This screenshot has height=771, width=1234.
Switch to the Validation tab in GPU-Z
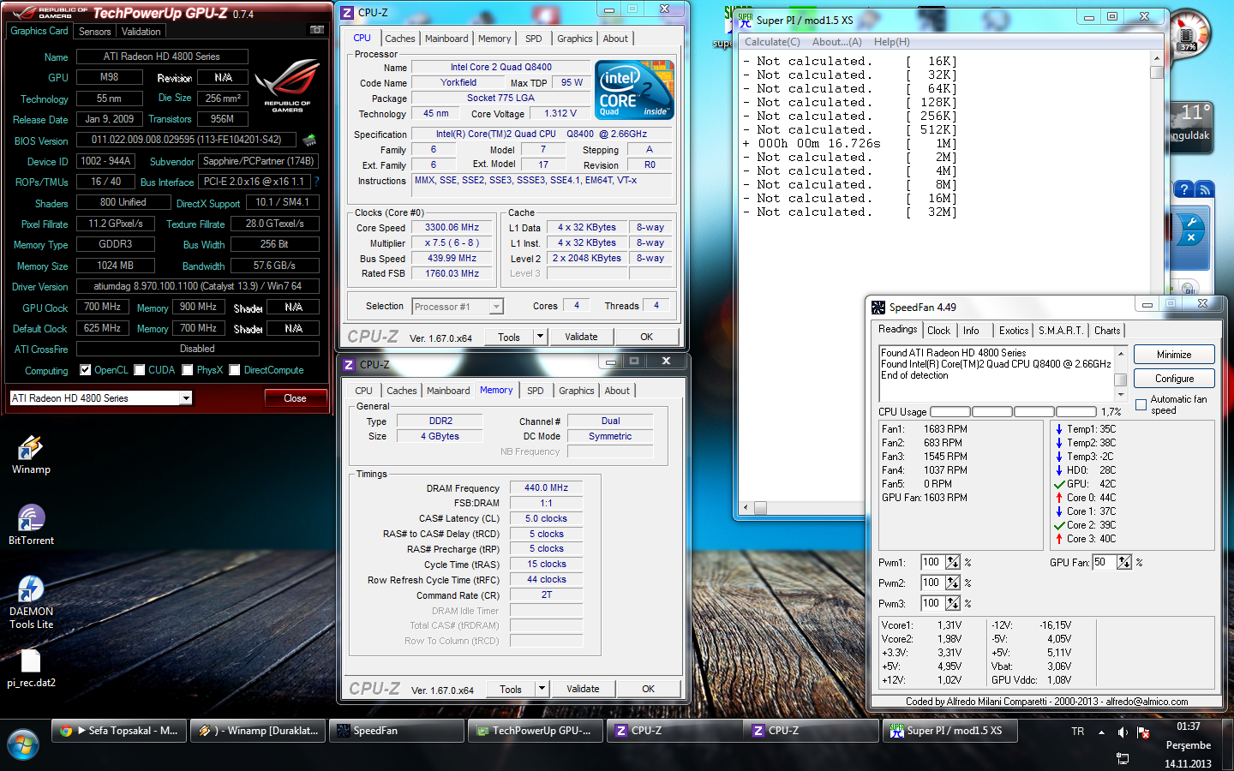[x=141, y=32]
